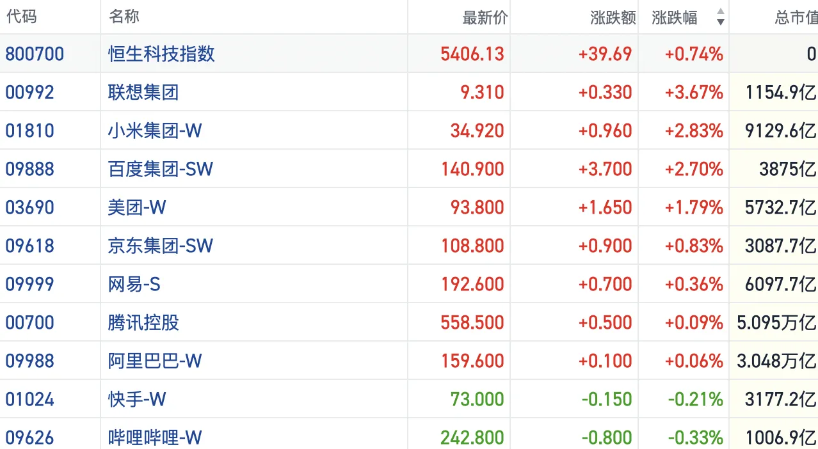Click stock code 00700
This screenshot has height=449, width=818.
(29, 322)
